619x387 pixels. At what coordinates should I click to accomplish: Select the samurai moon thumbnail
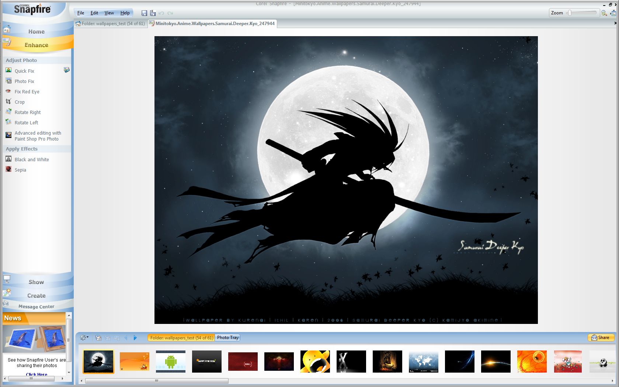98,362
